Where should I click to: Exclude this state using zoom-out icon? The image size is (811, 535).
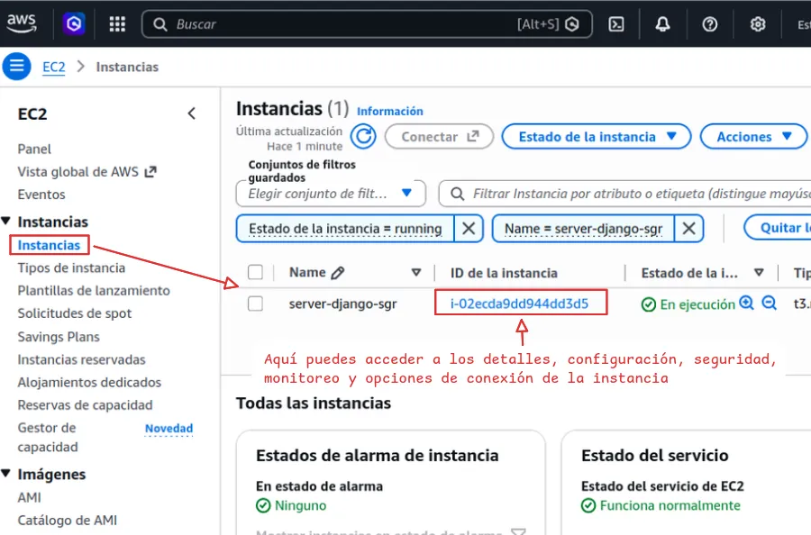pos(770,303)
